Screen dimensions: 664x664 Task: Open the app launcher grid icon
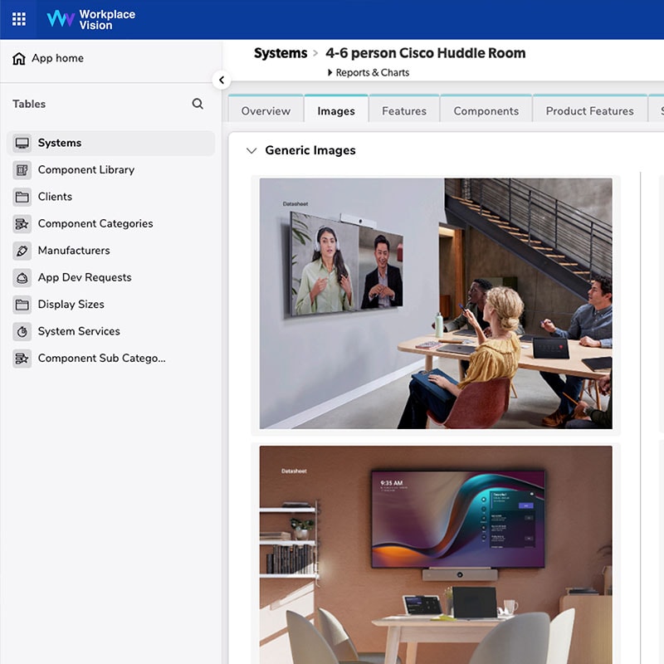[18, 19]
